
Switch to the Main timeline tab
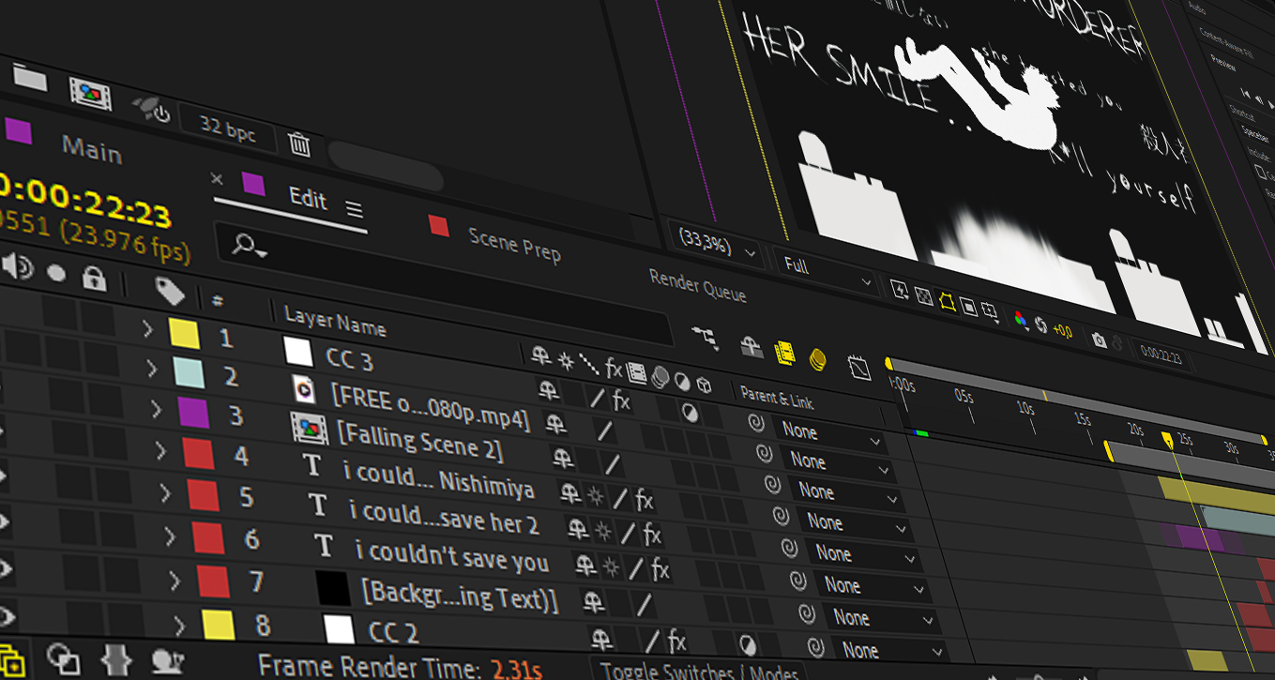[x=91, y=148]
